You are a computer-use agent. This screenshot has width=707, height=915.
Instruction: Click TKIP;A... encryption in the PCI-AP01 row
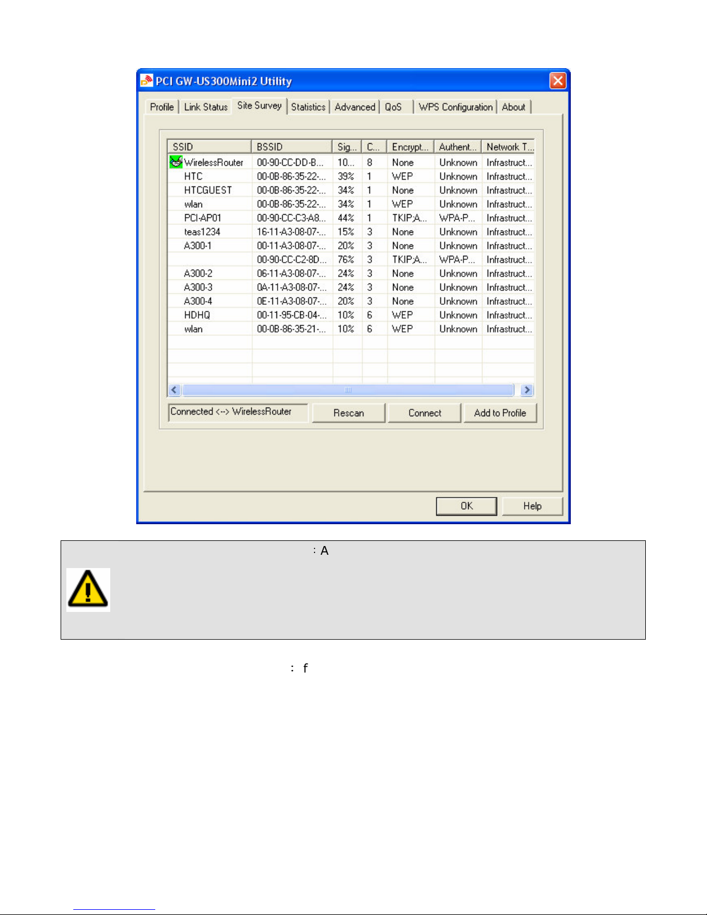[410, 218]
